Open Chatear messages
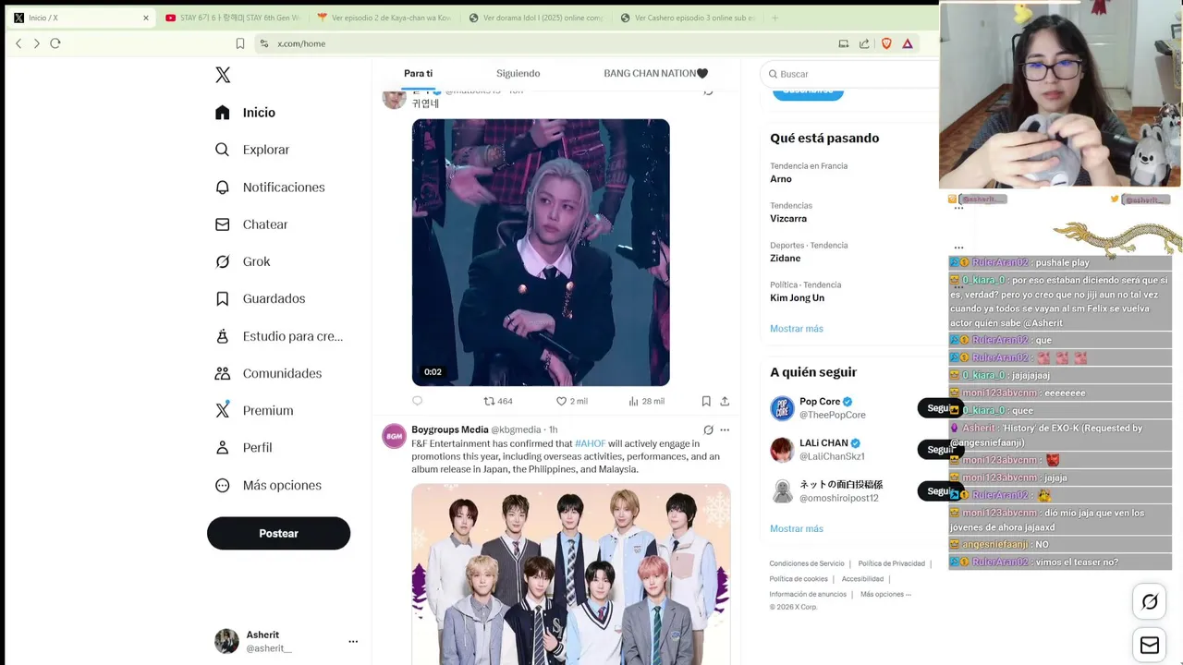Viewport: 1183px width, 665px height. [x=251, y=224]
